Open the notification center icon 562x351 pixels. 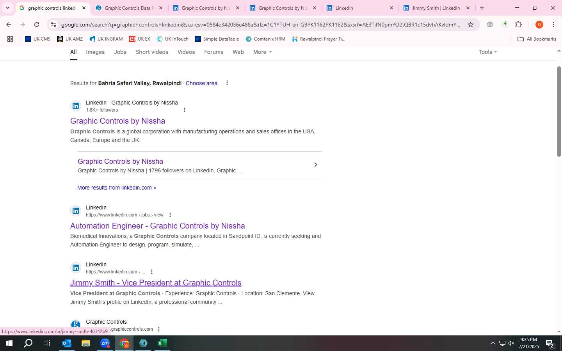(550, 344)
